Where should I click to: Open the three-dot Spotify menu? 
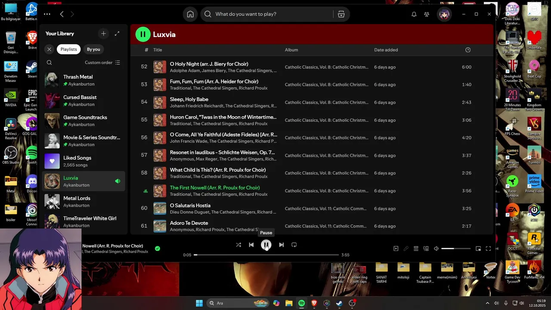[47, 14]
